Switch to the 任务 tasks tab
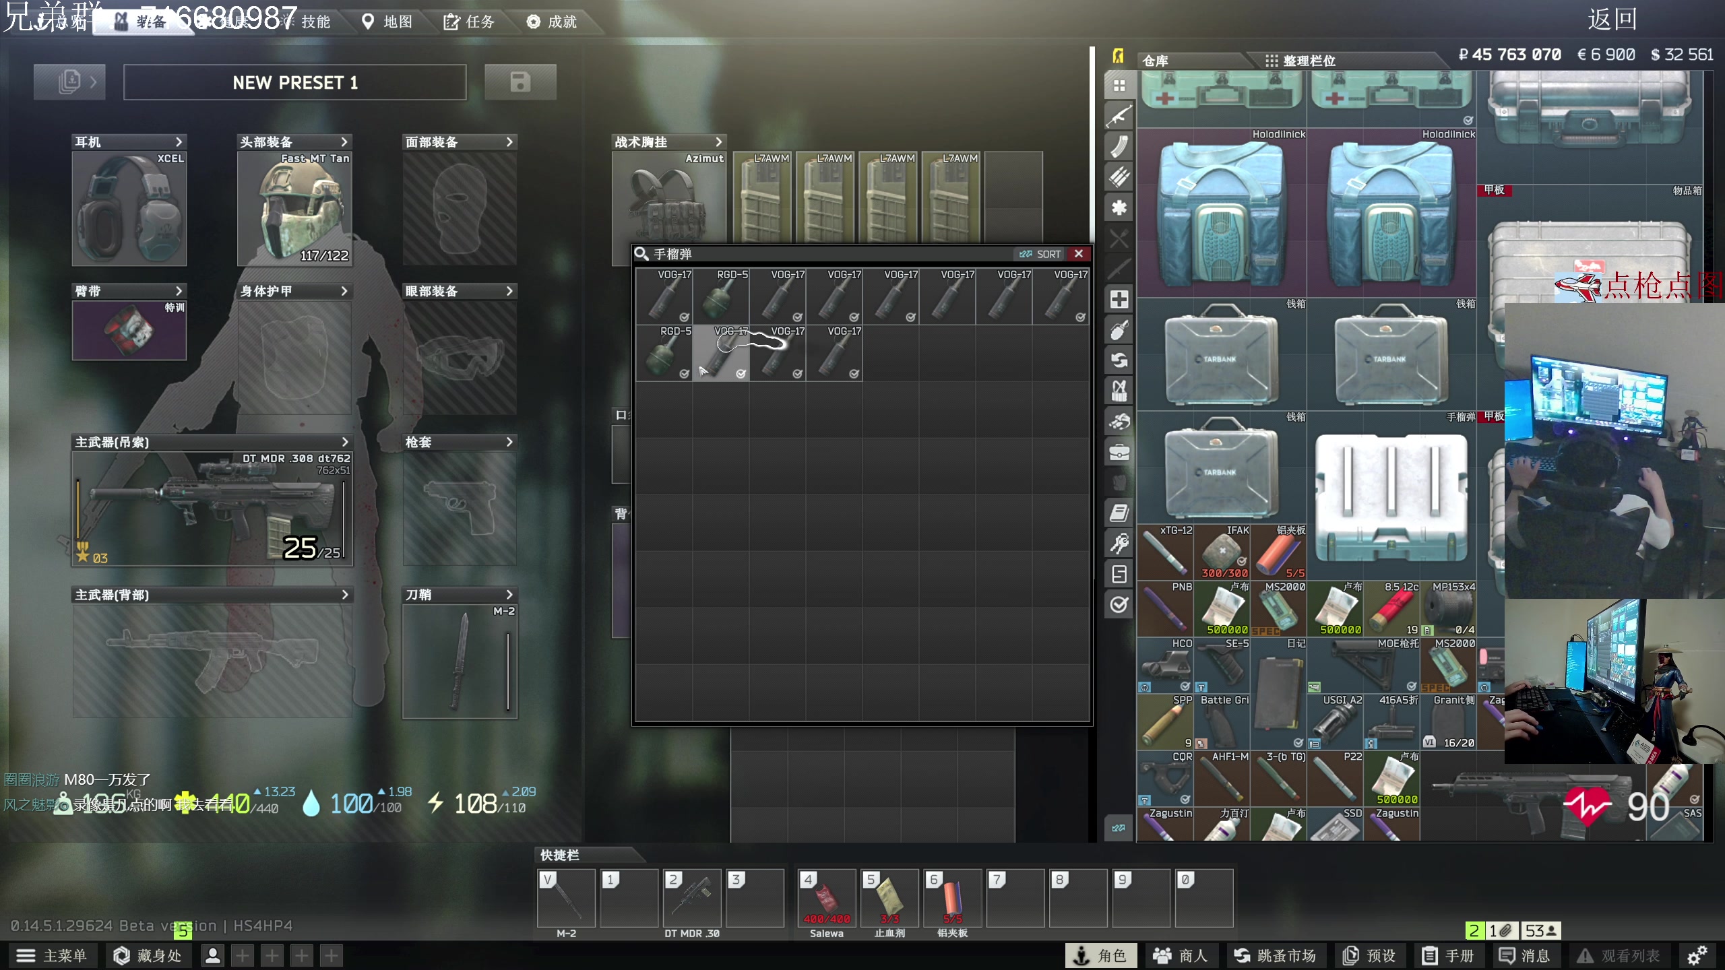The height and width of the screenshot is (970, 1725). [x=470, y=22]
